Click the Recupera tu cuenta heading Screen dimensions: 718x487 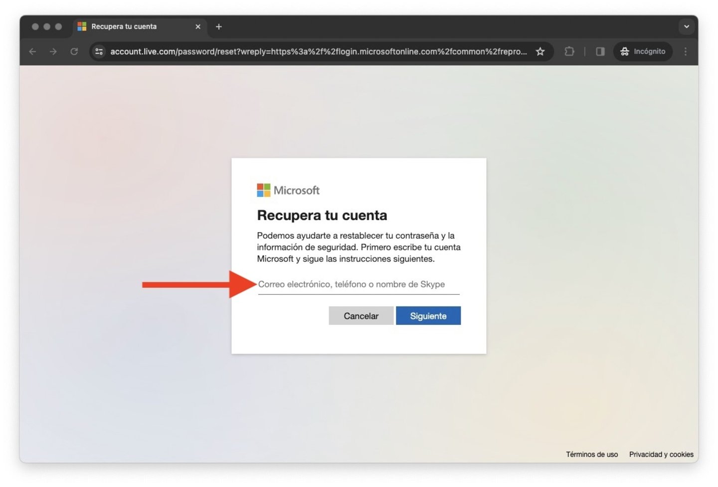click(322, 215)
